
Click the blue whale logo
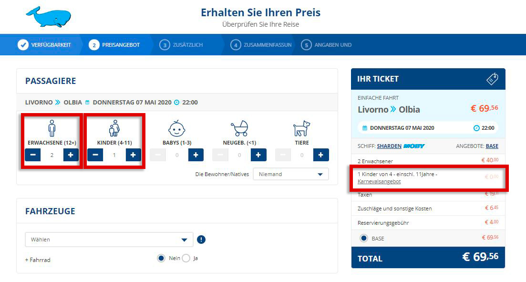click(x=49, y=17)
